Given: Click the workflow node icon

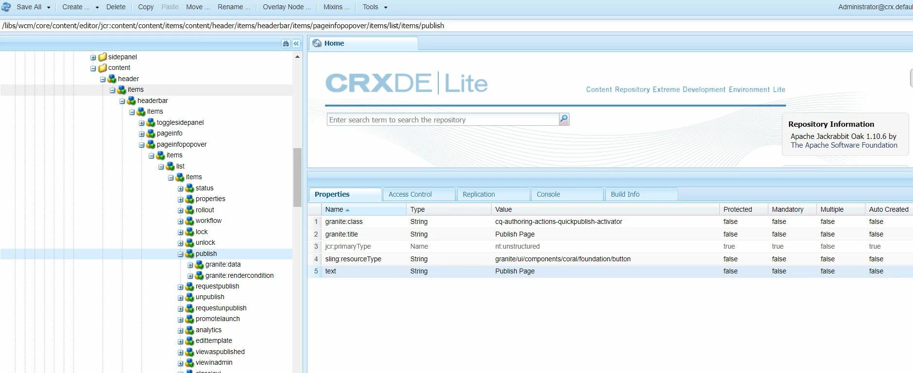Looking at the screenshot, I should point(190,220).
